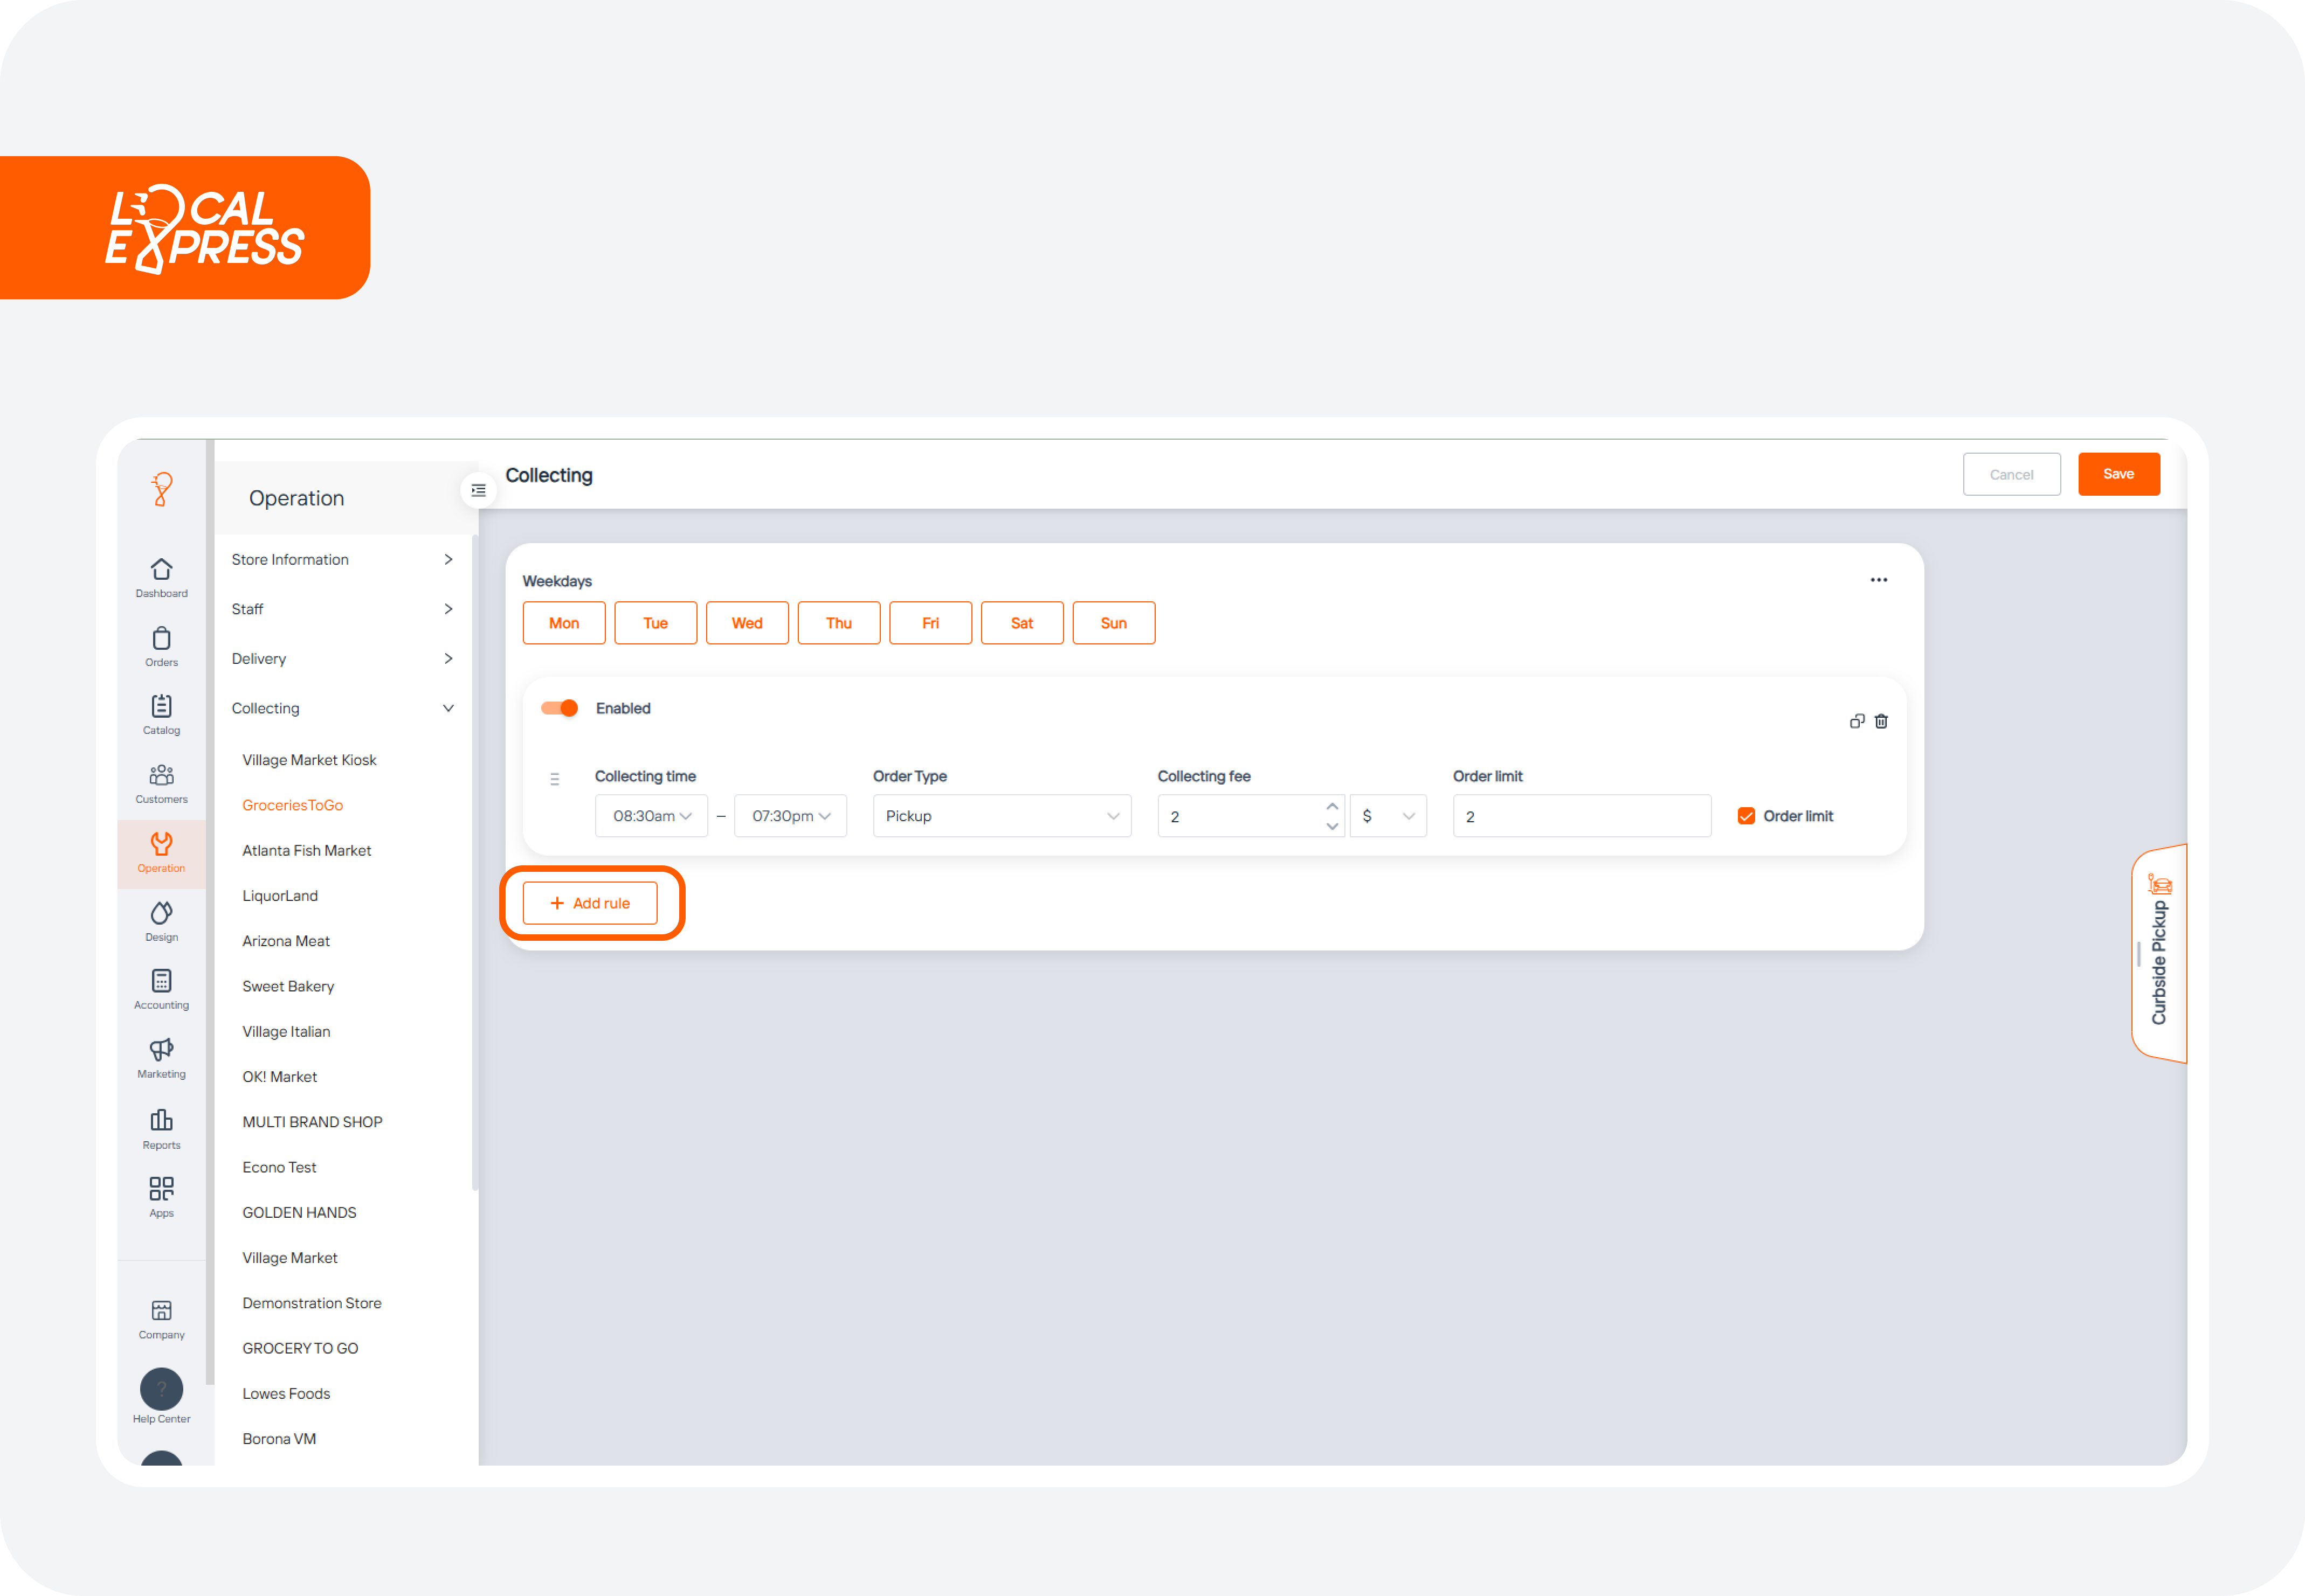Select Demonstration Store entry
The image size is (2305, 1596).
(x=311, y=1303)
